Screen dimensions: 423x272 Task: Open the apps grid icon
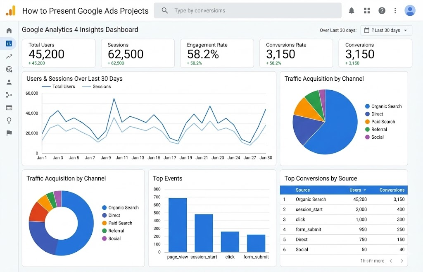[367, 11]
